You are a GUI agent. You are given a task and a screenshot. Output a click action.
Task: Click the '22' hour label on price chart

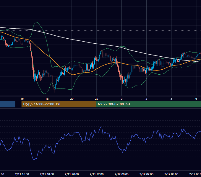[97, 99]
